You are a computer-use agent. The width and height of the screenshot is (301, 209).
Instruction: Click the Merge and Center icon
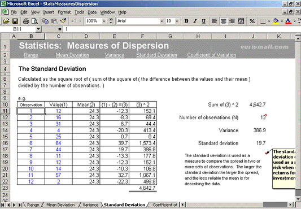click(241, 21)
